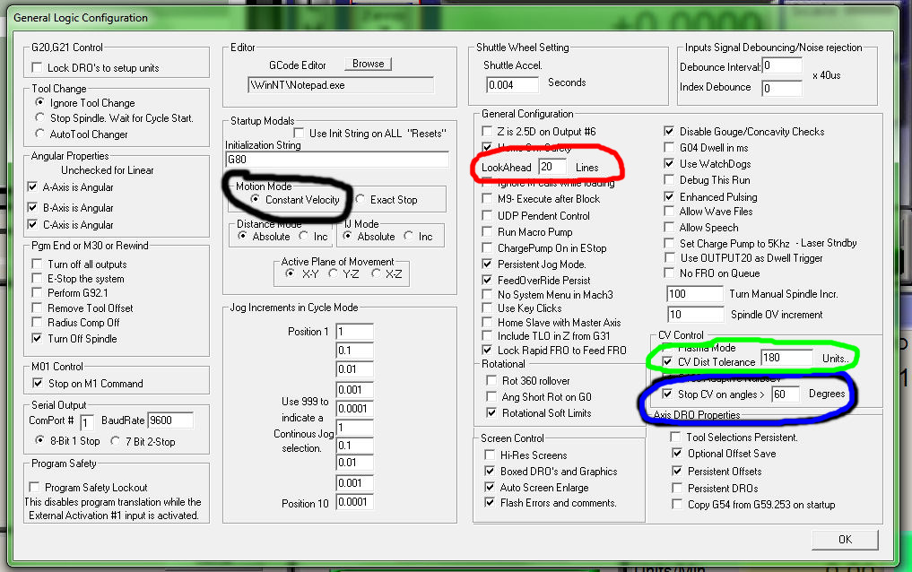This screenshot has height=572, width=912.
Task: Enable Lock DRO's to setup units
Action: click(x=38, y=68)
